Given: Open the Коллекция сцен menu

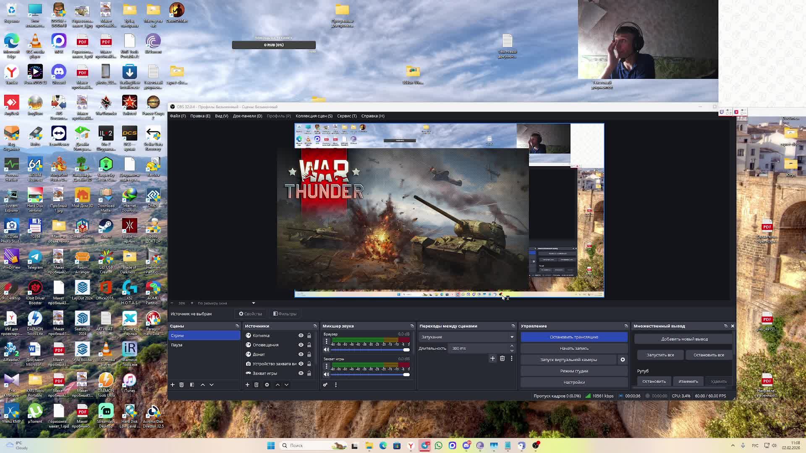Looking at the screenshot, I should point(314,116).
